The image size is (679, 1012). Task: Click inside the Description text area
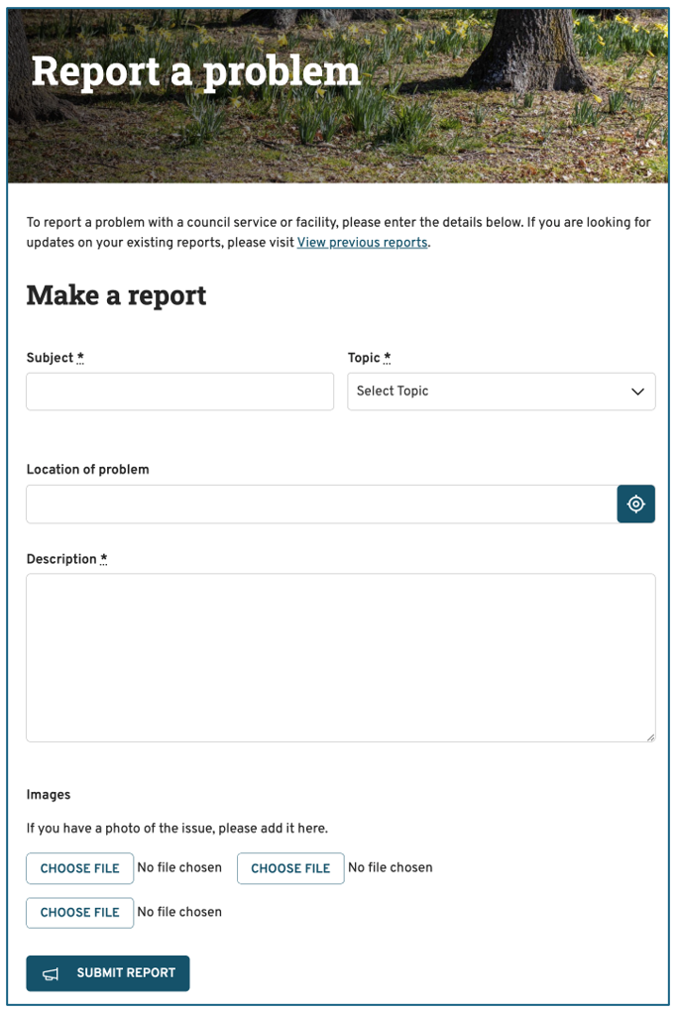pos(340,657)
